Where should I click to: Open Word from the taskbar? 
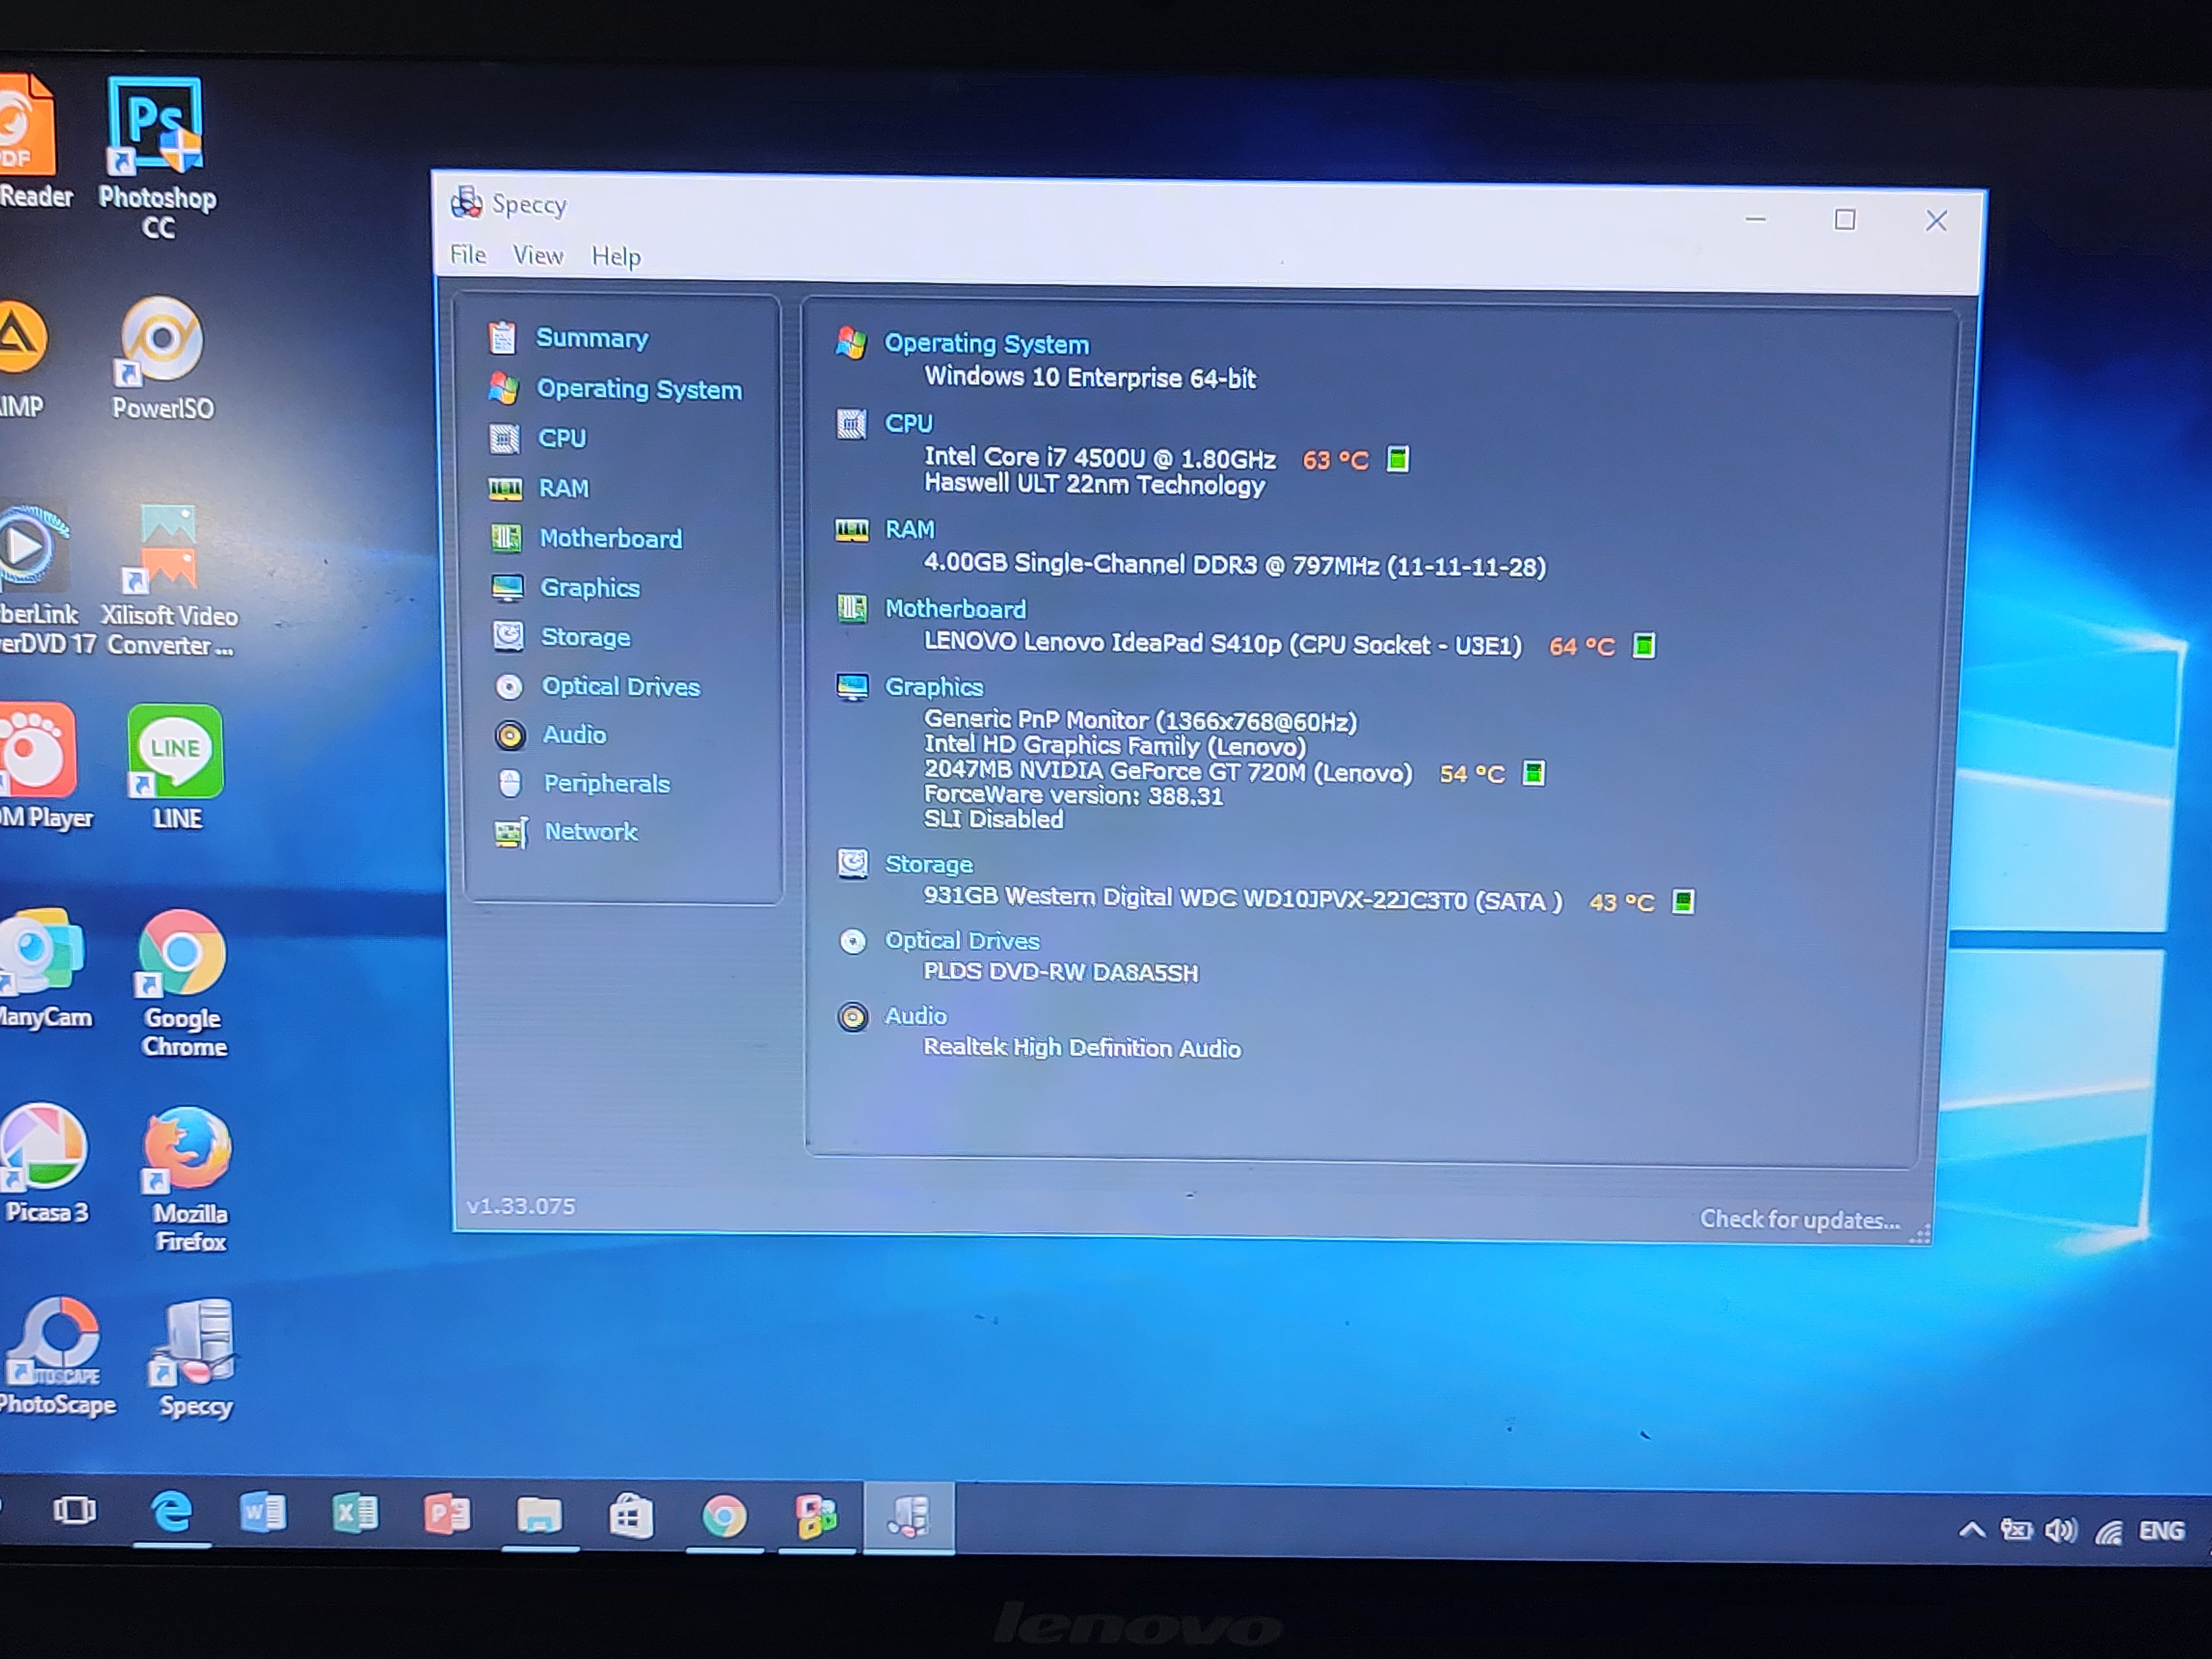click(263, 1512)
